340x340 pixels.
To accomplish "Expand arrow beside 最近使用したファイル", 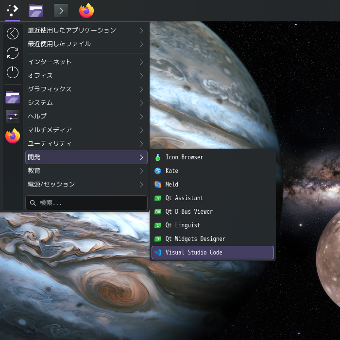I will tap(141, 44).
